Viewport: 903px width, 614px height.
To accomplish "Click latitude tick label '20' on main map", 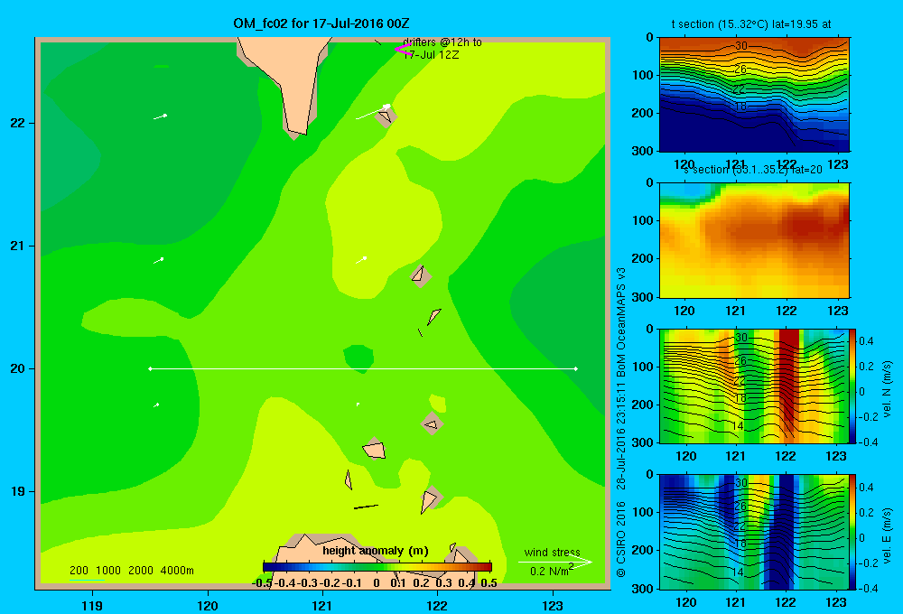I will click(18, 368).
